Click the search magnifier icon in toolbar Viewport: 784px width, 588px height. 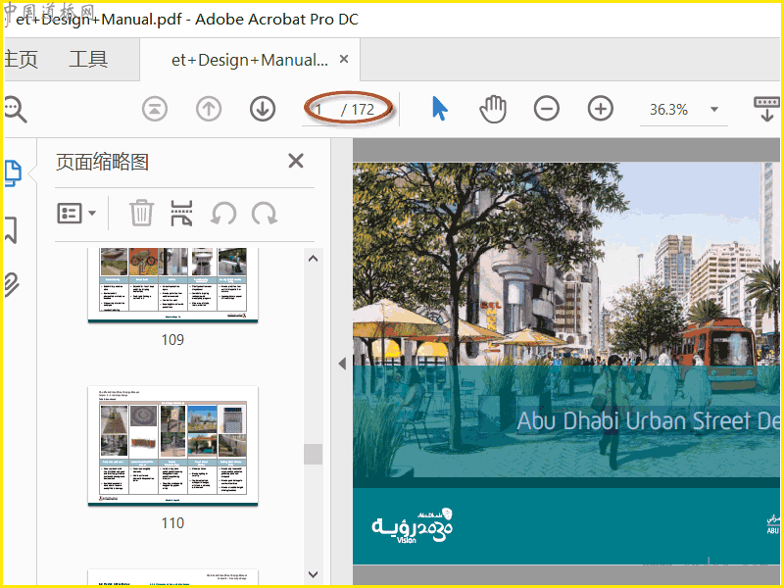[x=15, y=109]
